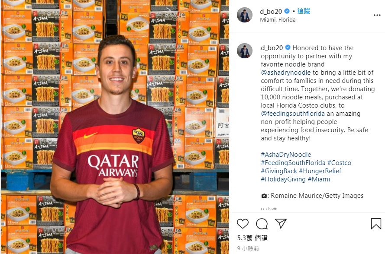Image resolution: width=385 pixels, height=254 pixels.
Task: Open the #HungerRelief hashtag
Action: pos(320,171)
